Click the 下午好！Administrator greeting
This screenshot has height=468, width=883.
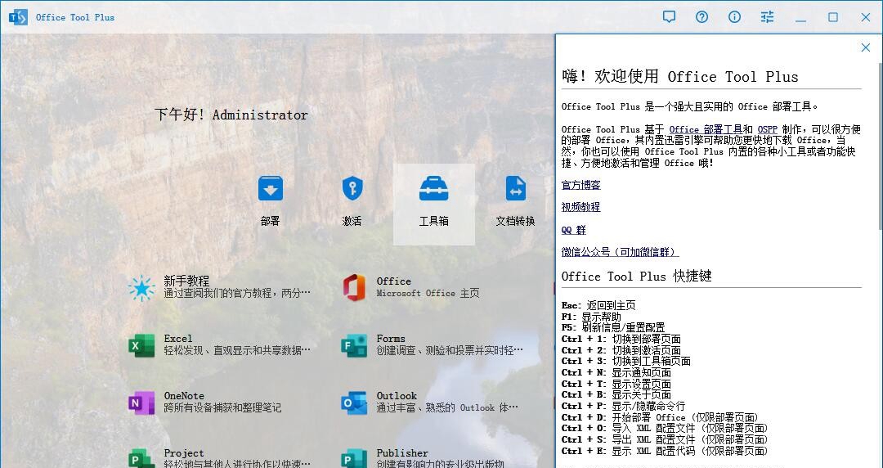(x=231, y=115)
